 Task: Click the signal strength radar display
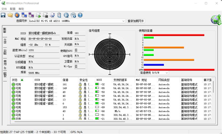(x=110, y=54)
